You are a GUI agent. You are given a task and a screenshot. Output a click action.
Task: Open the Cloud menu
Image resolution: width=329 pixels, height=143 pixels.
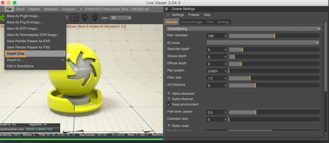click(x=20, y=9)
